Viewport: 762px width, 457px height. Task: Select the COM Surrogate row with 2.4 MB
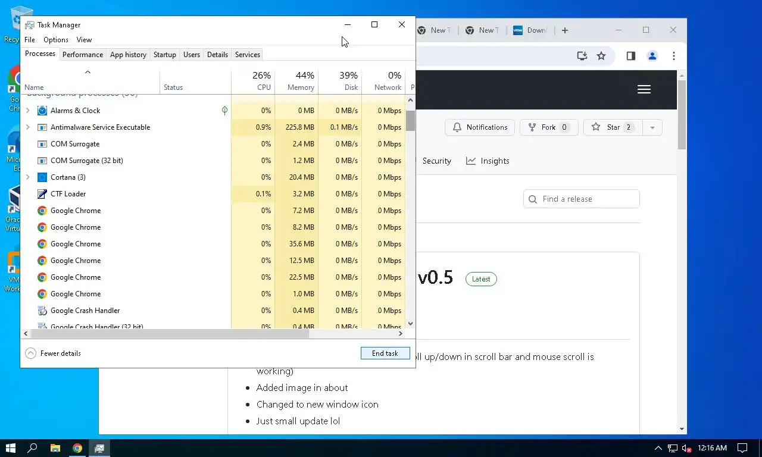[x=213, y=144]
